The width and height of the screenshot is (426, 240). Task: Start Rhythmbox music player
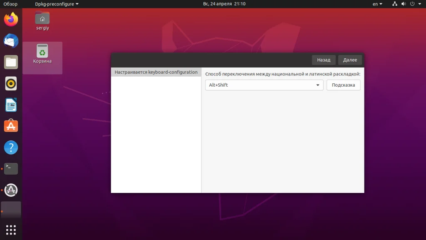10,83
